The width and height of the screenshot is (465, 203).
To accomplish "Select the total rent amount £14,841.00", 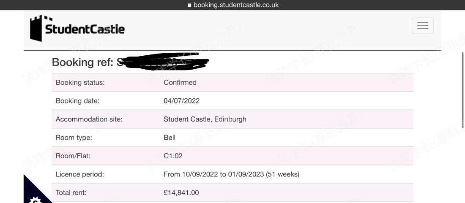I will pos(181,192).
